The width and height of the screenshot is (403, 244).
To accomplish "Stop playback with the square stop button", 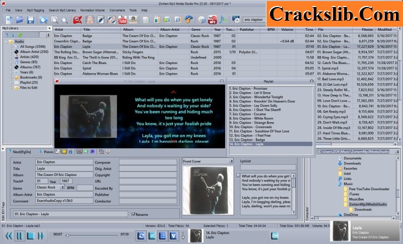I will (30, 235).
